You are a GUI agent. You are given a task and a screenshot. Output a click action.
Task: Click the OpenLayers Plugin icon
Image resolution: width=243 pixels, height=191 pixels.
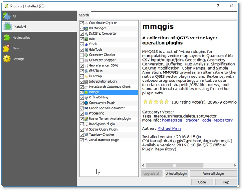[86, 103]
